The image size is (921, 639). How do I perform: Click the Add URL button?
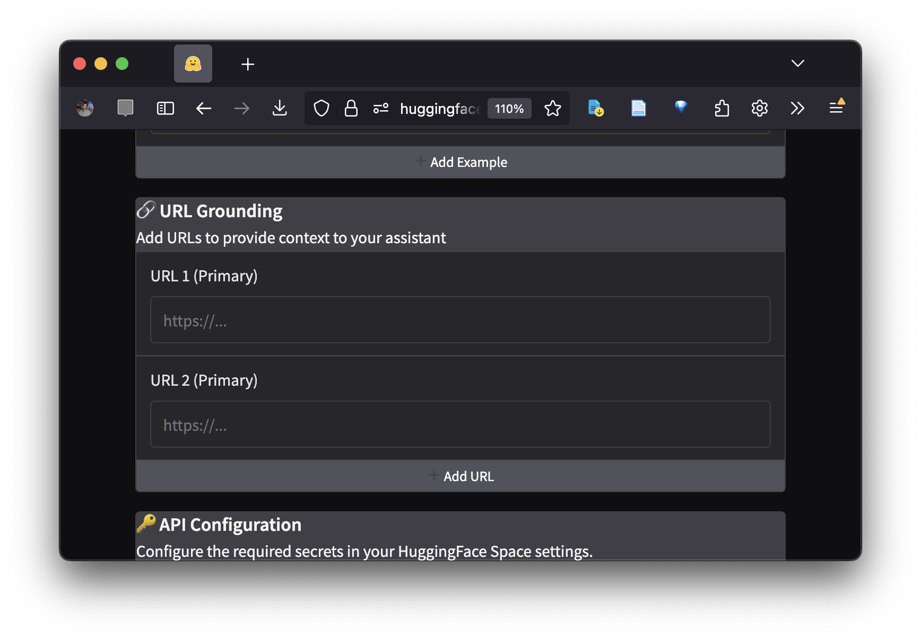click(460, 476)
